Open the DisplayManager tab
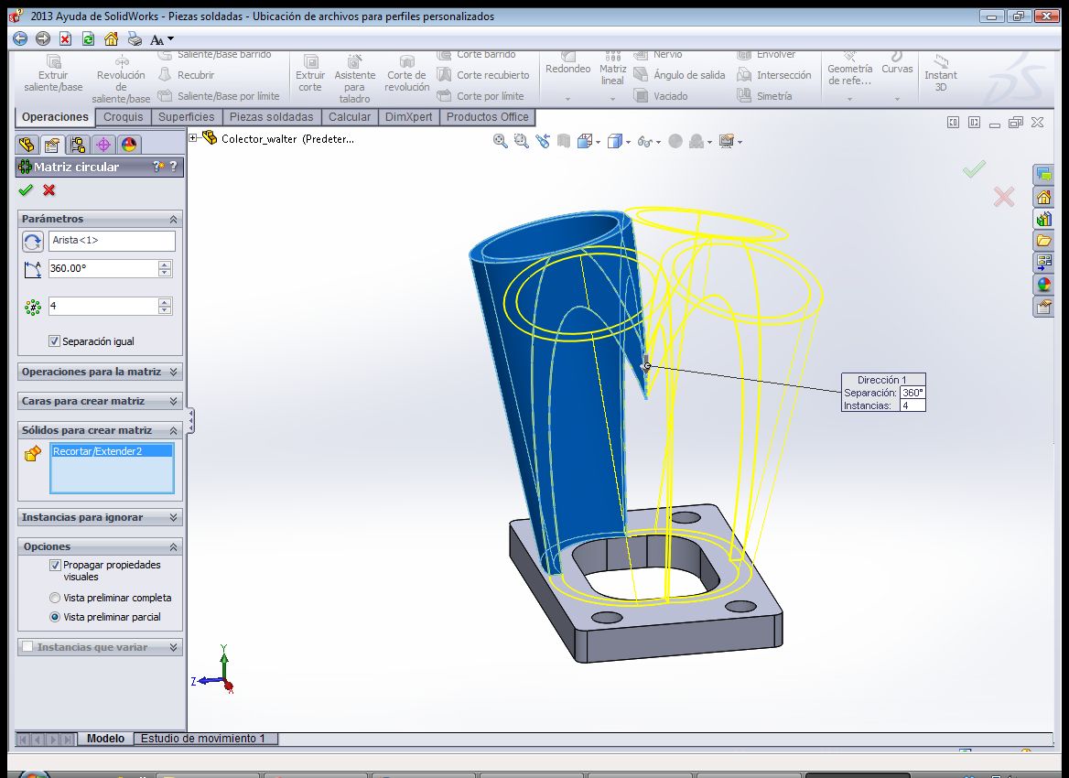This screenshot has width=1069, height=778. (x=129, y=145)
